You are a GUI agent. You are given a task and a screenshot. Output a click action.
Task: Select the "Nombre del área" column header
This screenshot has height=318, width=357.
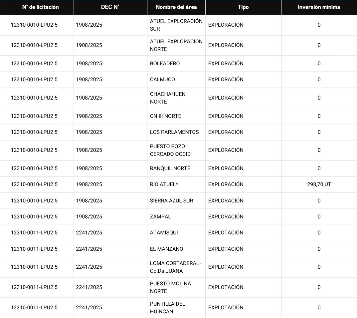click(176, 7)
